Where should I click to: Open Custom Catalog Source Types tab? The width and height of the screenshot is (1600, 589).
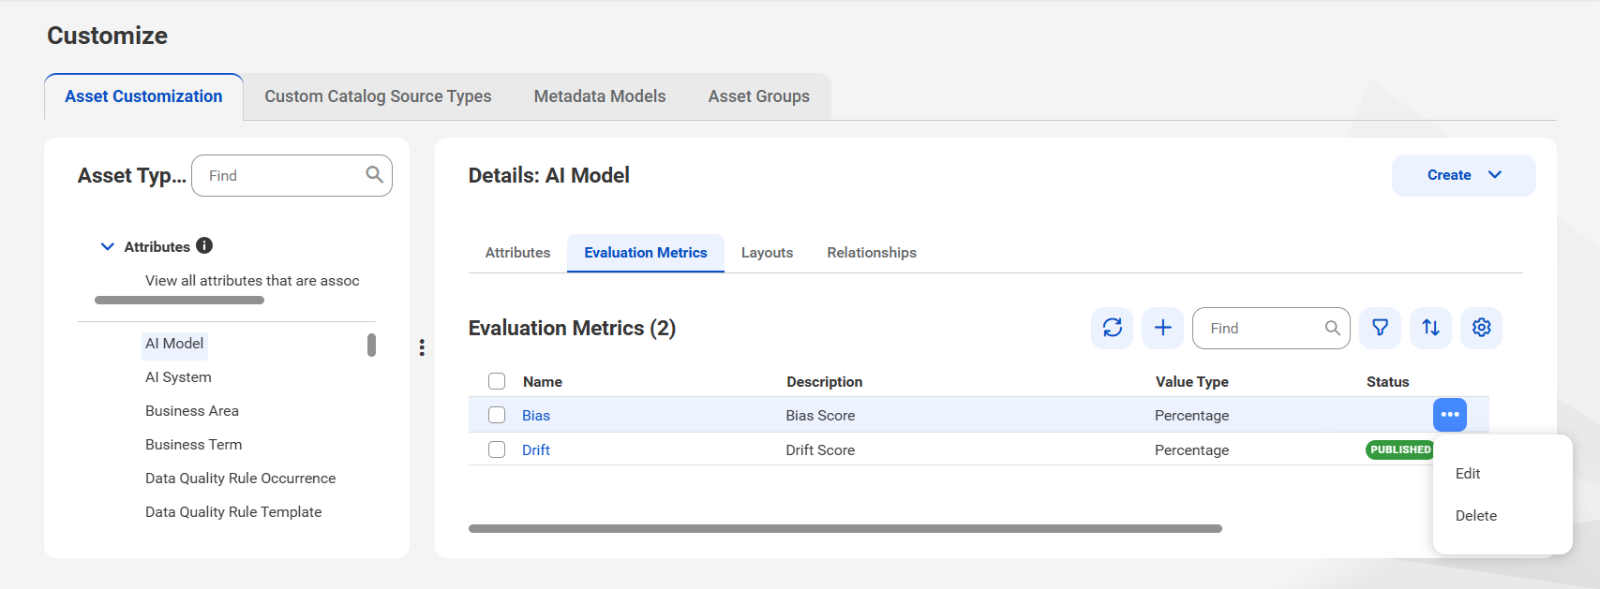[x=378, y=96]
